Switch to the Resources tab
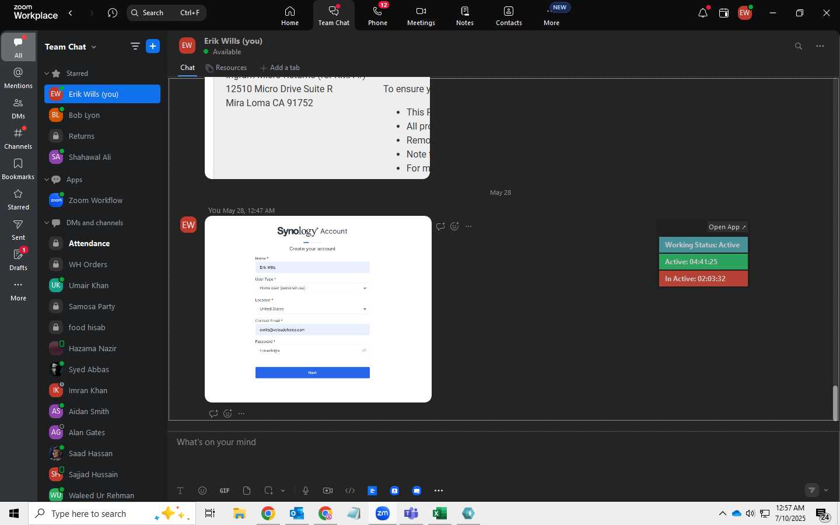This screenshot has height=525, width=840. 226,68
